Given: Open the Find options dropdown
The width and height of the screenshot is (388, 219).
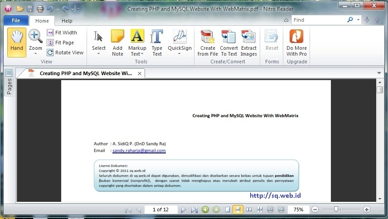Looking at the screenshot, I should point(358,20).
